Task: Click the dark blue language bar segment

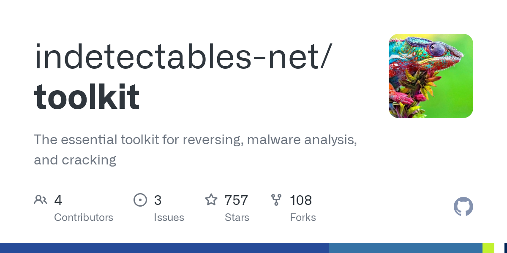Action: click(x=164, y=248)
